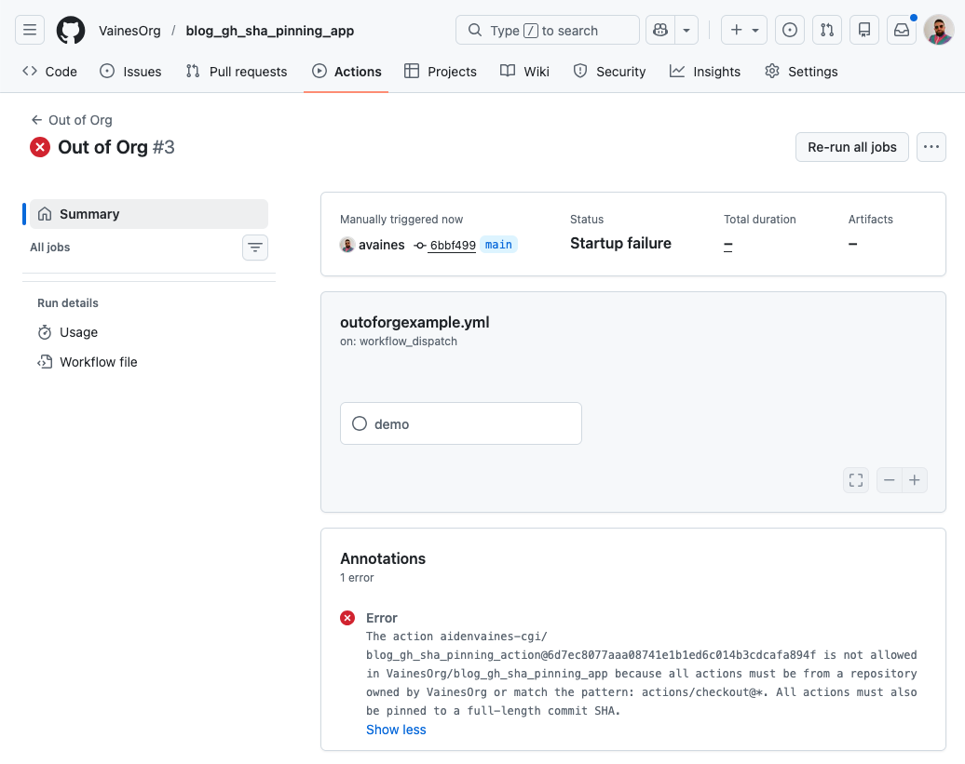Click the failed status icon beside title
This screenshot has width=965, height=764.
click(x=40, y=148)
